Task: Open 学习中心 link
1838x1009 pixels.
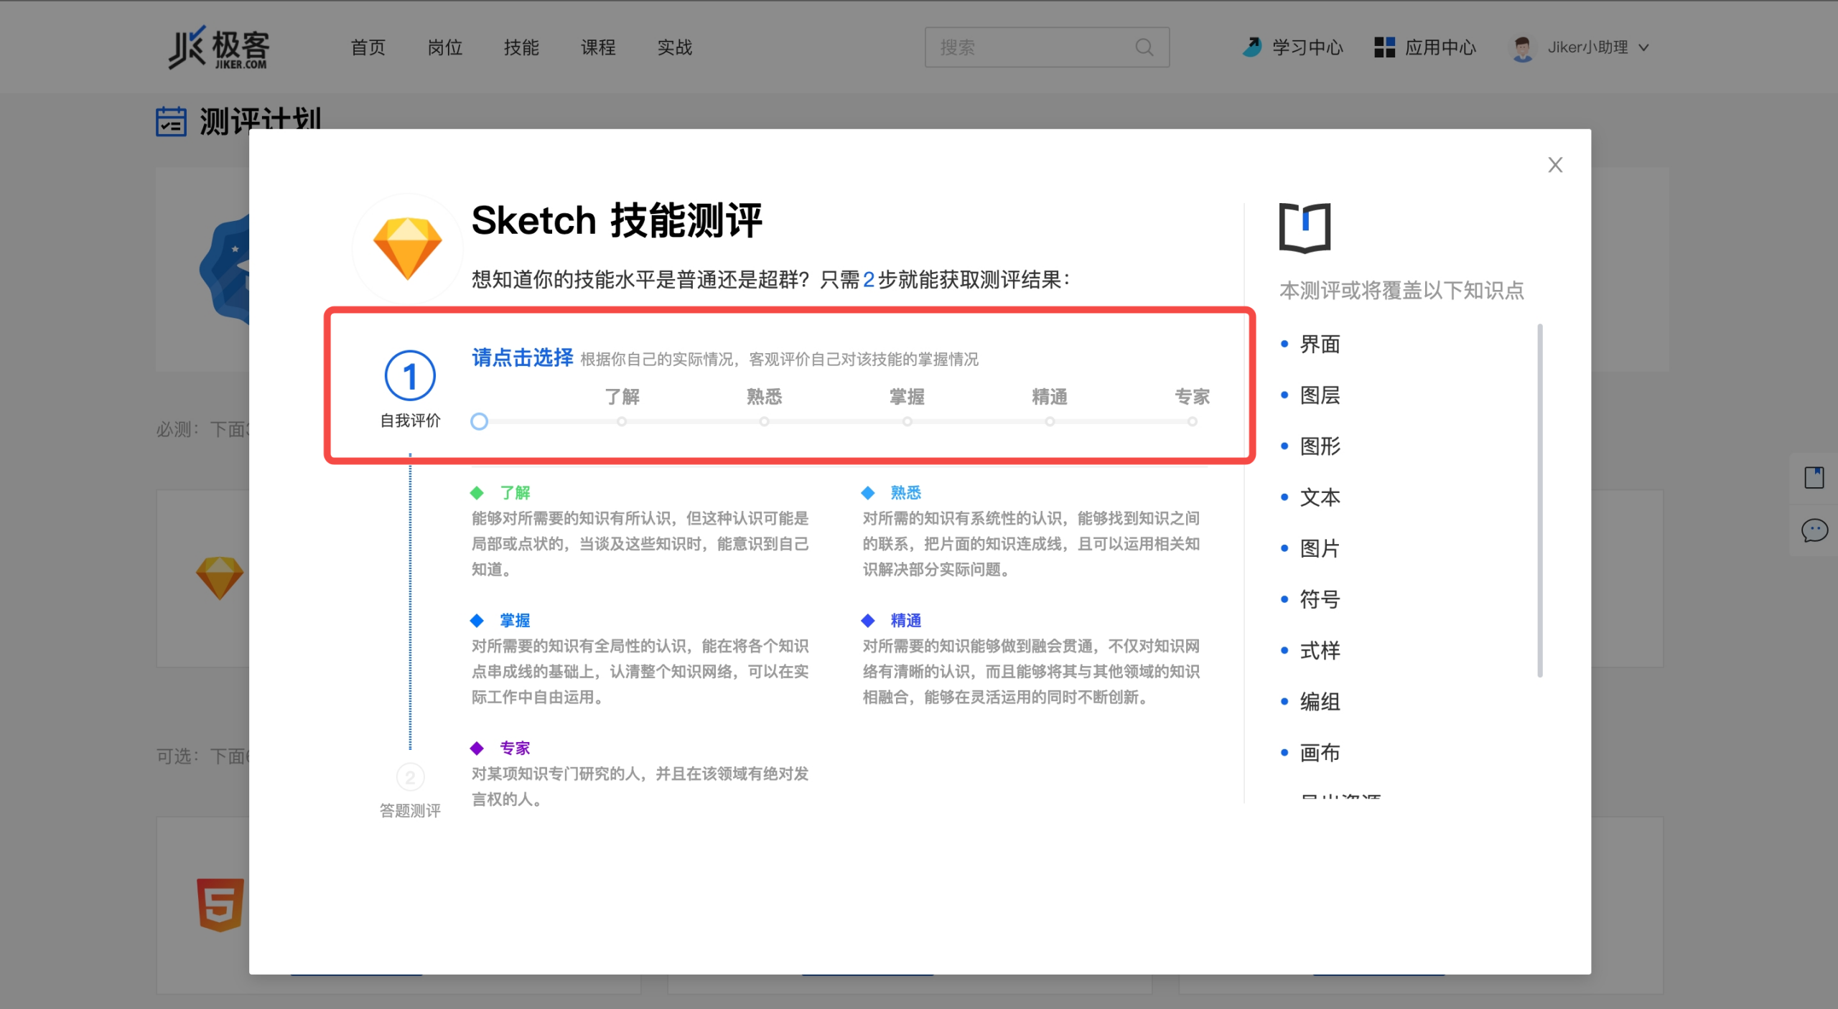Action: pyautogui.click(x=1307, y=47)
